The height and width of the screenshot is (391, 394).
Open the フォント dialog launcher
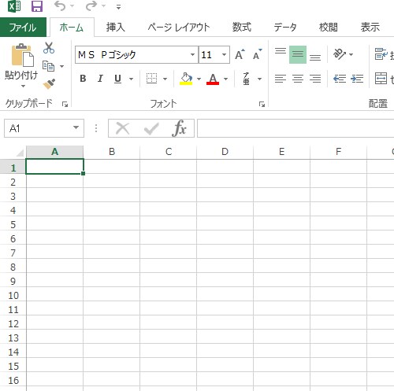coord(262,105)
